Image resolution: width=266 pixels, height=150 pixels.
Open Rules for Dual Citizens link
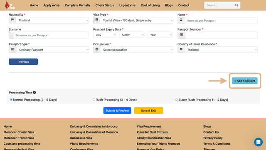pyautogui.click(x=152, y=132)
